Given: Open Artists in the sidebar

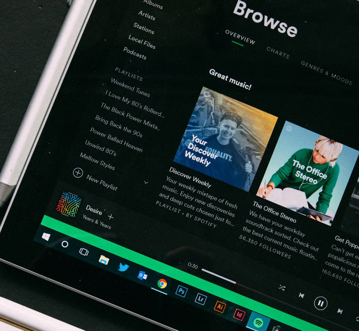Looking at the screenshot, I should pyautogui.click(x=147, y=16).
